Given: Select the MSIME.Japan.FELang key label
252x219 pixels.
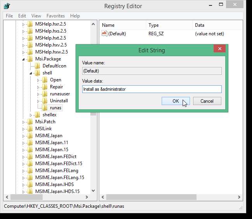Looking at the screenshot, I should click(x=57, y=171).
